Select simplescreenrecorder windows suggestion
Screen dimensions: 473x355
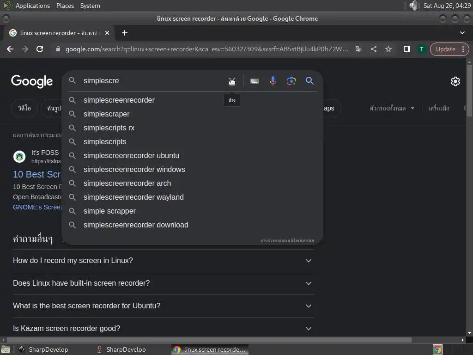[x=192, y=169]
